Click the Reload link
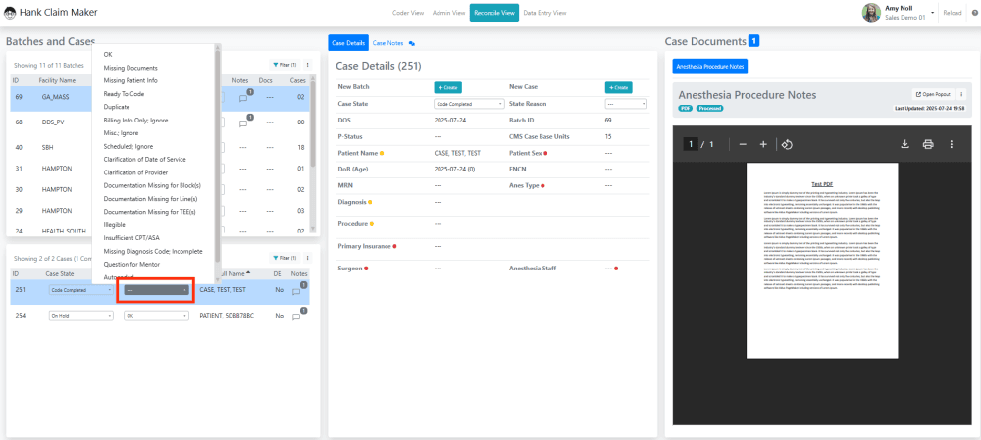 pos(953,13)
